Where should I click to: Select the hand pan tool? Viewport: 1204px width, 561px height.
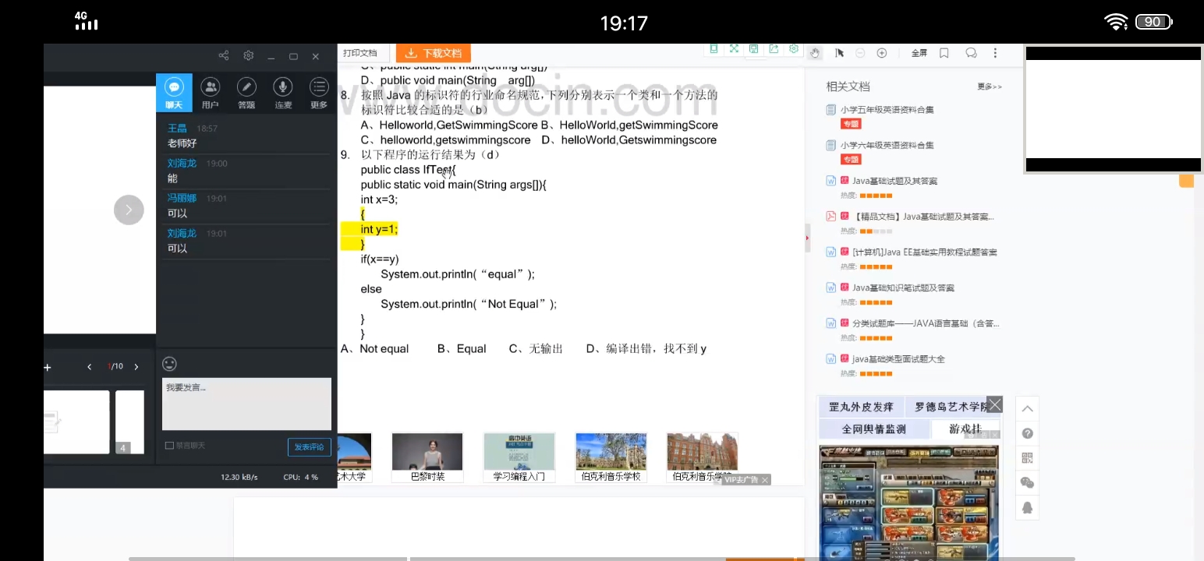[x=815, y=53]
